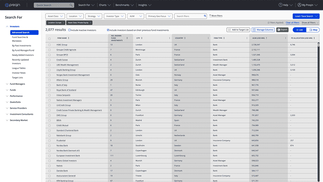
Task: Open the Groupe Crédit Agricole firm link
Action: coord(66,50)
